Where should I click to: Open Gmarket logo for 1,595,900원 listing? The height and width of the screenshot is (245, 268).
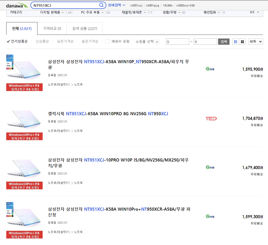210,69
